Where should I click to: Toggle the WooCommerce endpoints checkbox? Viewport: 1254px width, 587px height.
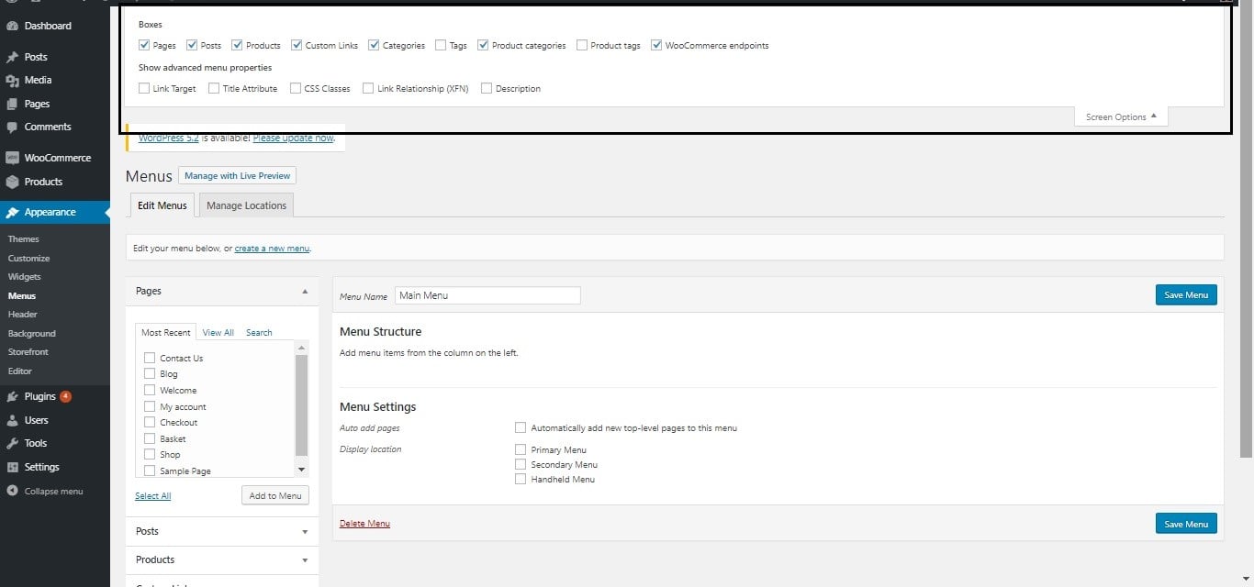pyautogui.click(x=656, y=45)
